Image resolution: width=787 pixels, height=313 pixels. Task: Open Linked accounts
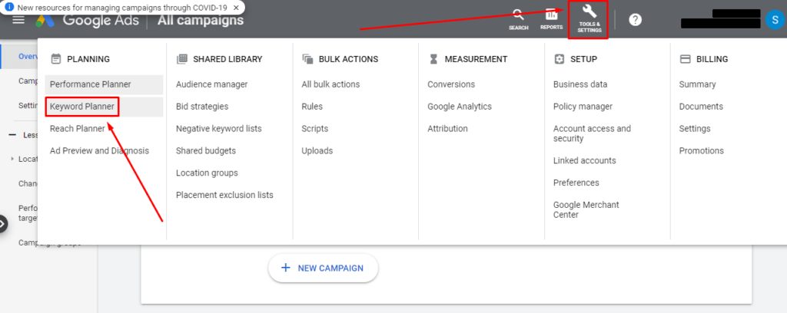(x=585, y=161)
